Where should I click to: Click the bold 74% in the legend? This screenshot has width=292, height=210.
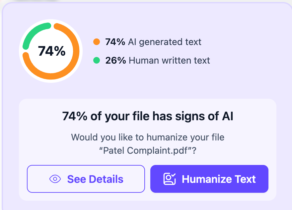(x=115, y=42)
